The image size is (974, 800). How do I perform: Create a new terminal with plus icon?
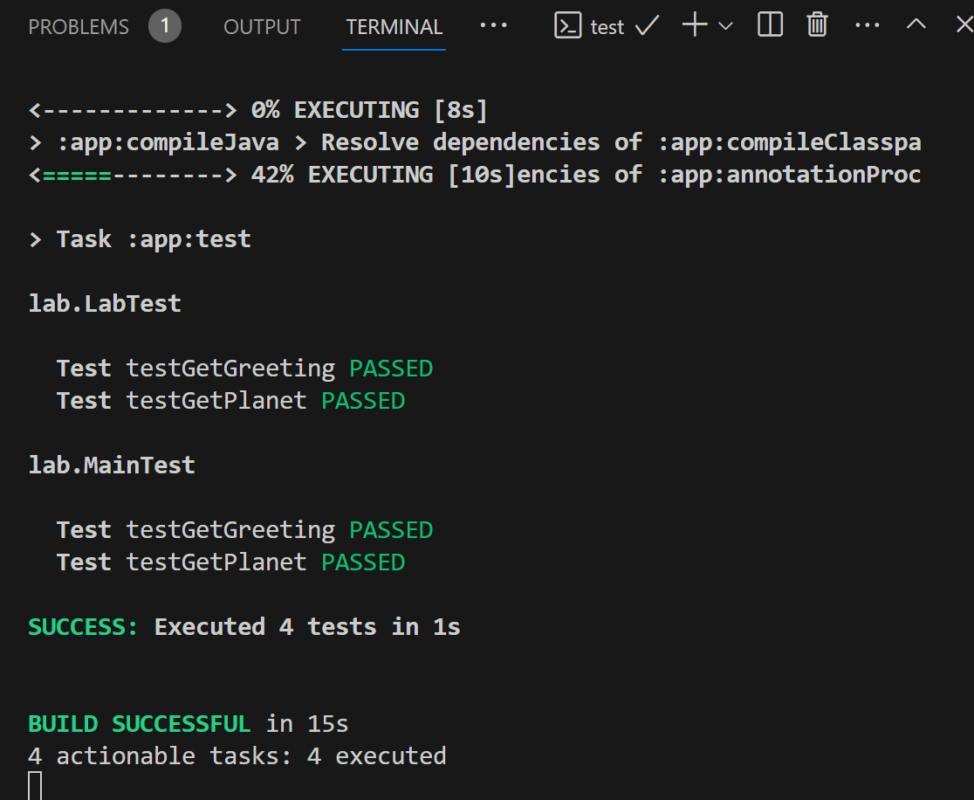point(695,25)
